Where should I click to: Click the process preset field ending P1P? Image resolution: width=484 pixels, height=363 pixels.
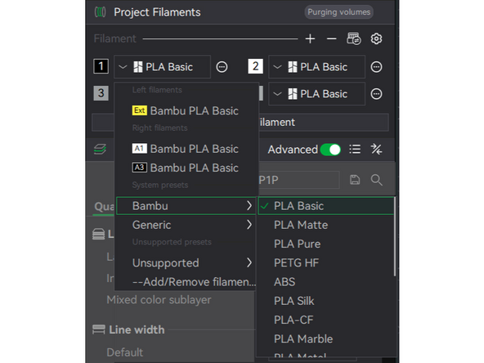(298, 180)
